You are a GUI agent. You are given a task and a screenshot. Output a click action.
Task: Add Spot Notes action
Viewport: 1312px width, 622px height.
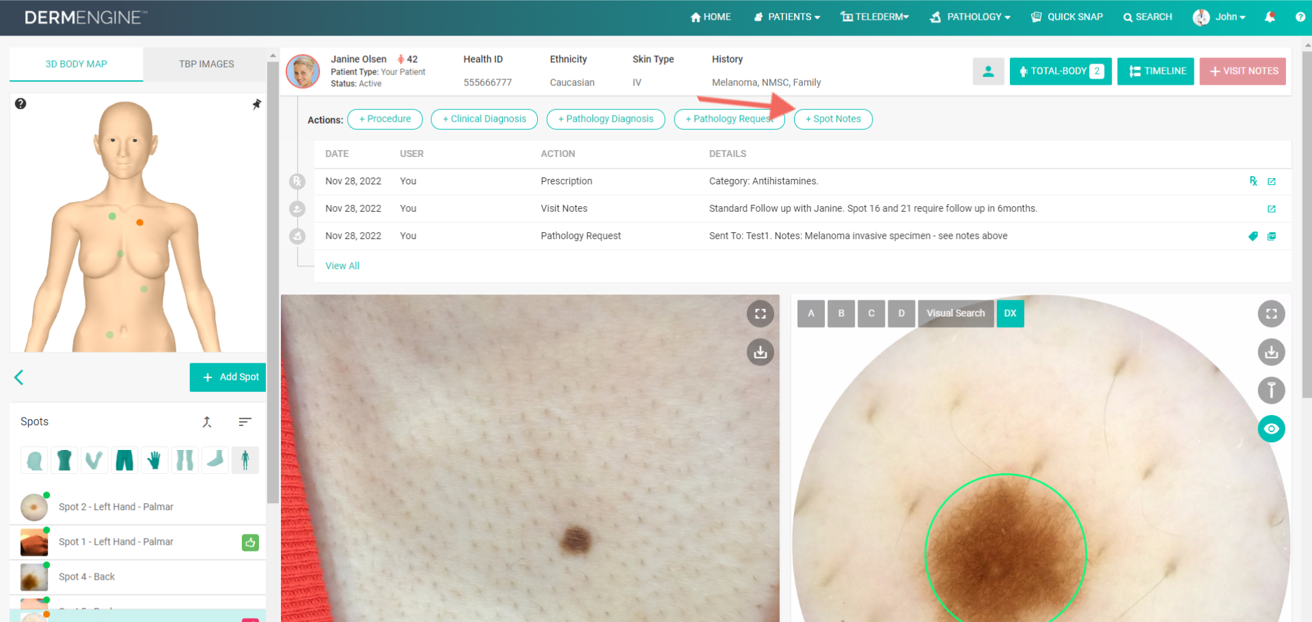(833, 119)
